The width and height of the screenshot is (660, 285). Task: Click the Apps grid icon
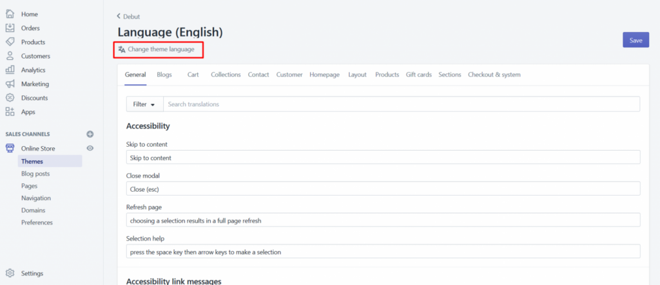pos(10,112)
